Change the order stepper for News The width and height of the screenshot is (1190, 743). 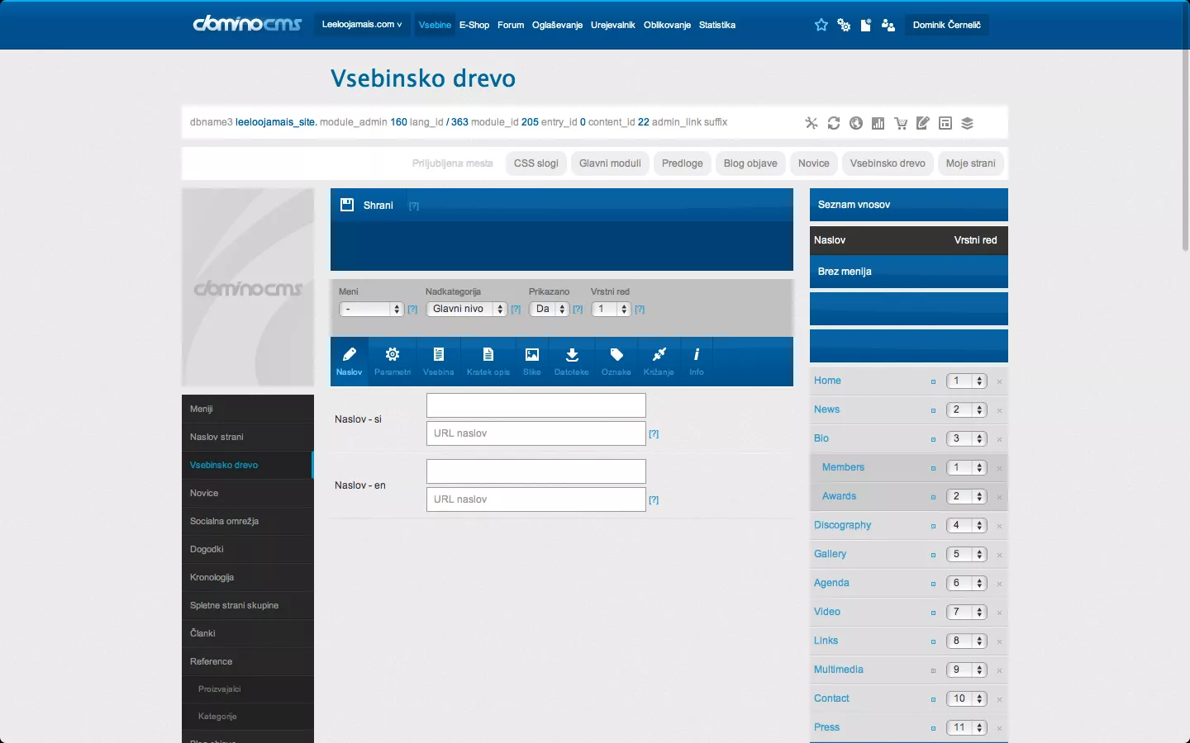pos(966,410)
